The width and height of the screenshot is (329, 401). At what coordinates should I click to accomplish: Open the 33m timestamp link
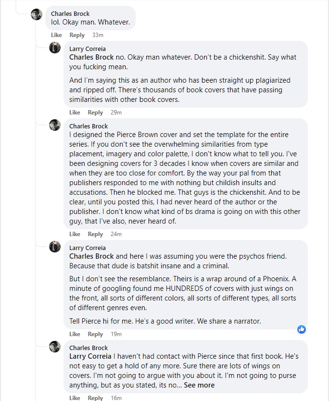(98, 35)
